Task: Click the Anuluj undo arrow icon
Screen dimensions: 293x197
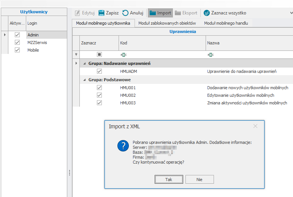Action: (x=125, y=13)
